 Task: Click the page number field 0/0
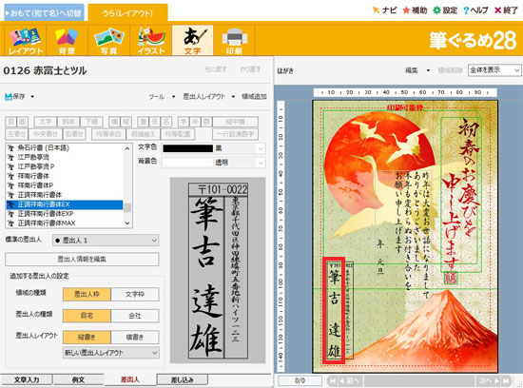[x=300, y=380]
